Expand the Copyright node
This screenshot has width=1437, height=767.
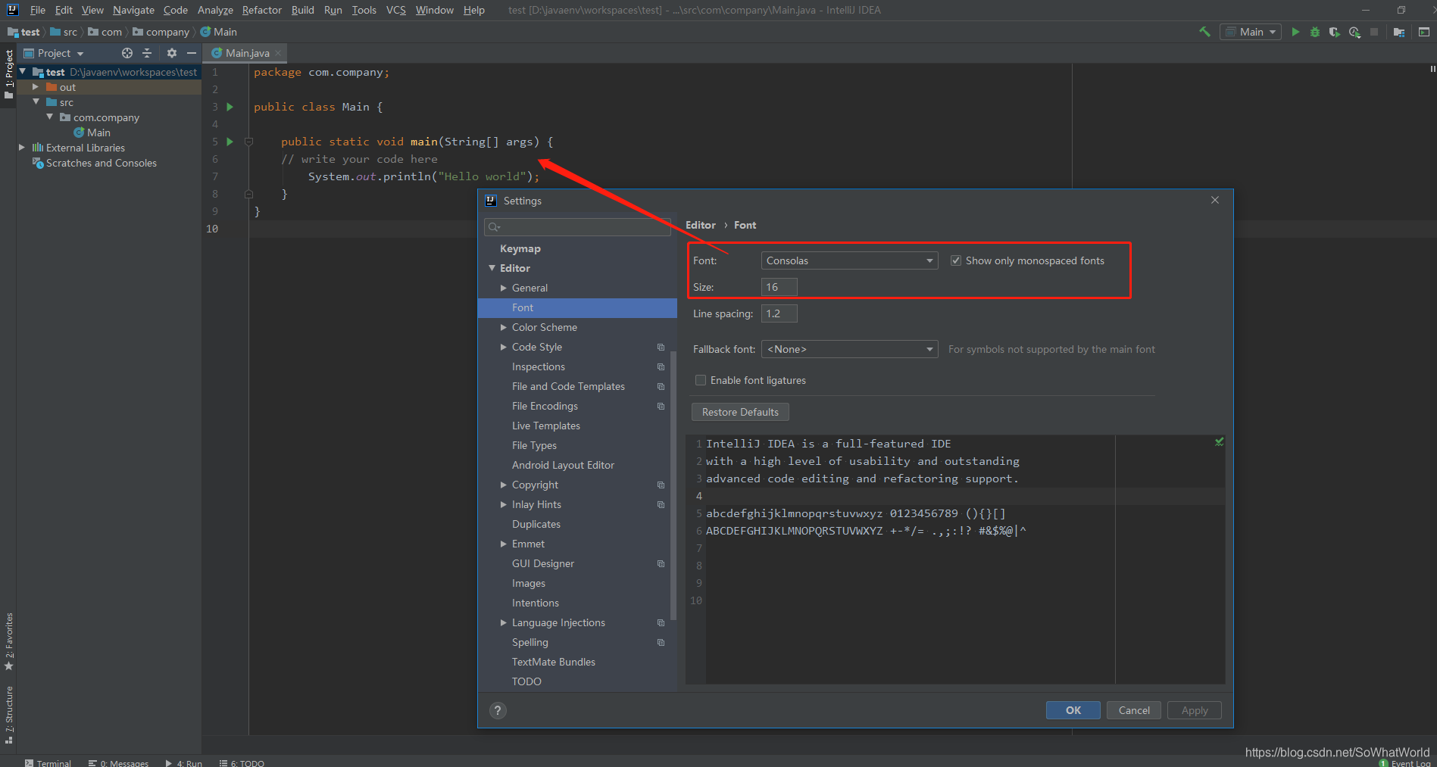pos(504,485)
